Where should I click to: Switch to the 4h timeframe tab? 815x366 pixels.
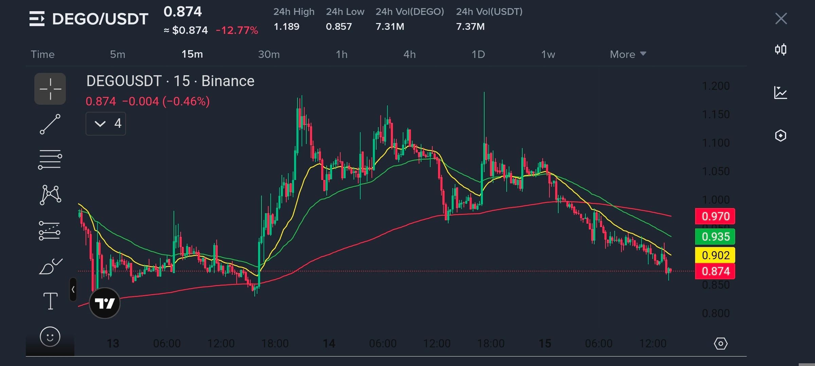pos(410,54)
